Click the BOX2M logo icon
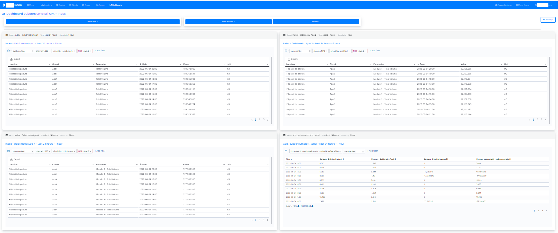 click(x=4, y=5)
